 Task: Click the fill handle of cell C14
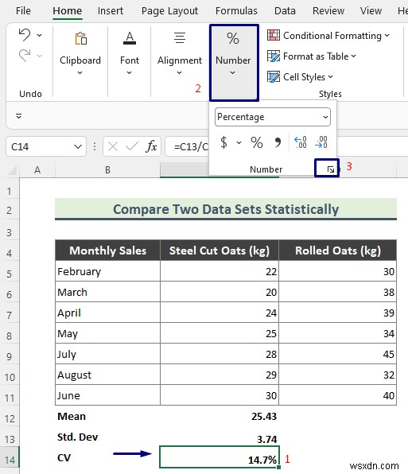(278, 468)
